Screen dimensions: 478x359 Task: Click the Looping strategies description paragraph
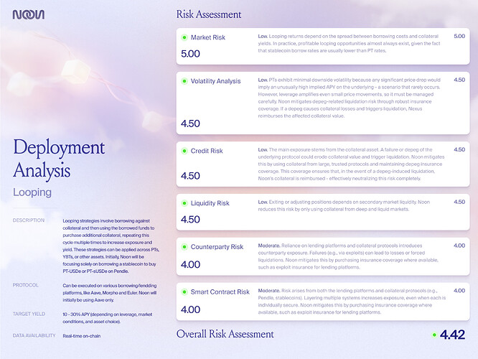(111, 246)
